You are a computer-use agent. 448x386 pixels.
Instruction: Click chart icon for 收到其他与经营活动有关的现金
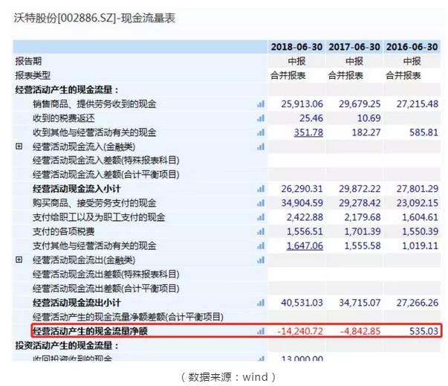tap(261, 132)
